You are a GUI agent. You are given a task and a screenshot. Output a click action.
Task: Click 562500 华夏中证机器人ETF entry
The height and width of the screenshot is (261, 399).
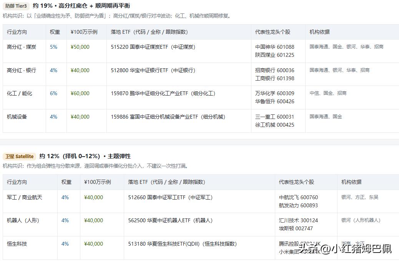(x=170, y=221)
